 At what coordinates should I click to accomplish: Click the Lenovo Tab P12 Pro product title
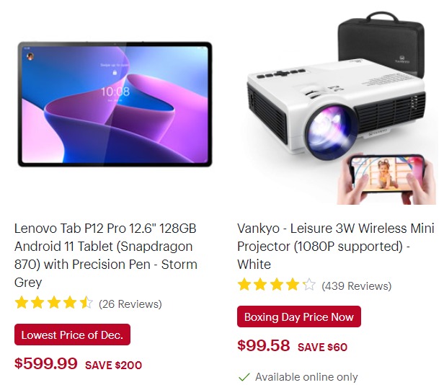[106, 255]
